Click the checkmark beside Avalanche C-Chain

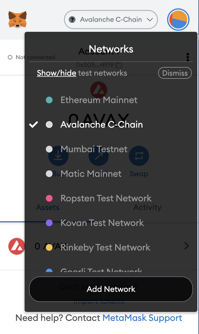(x=34, y=125)
